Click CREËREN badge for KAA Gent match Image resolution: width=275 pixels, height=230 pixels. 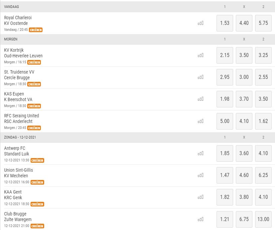coord(37,204)
